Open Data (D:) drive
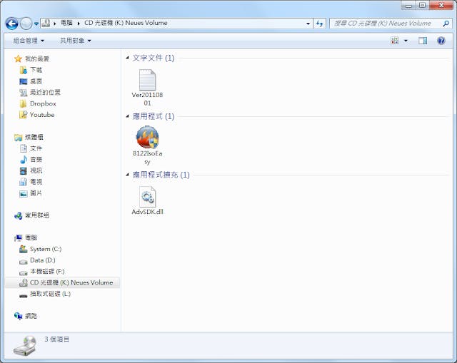The image size is (457, 363). pyautogui.click(x=37, y=260)
